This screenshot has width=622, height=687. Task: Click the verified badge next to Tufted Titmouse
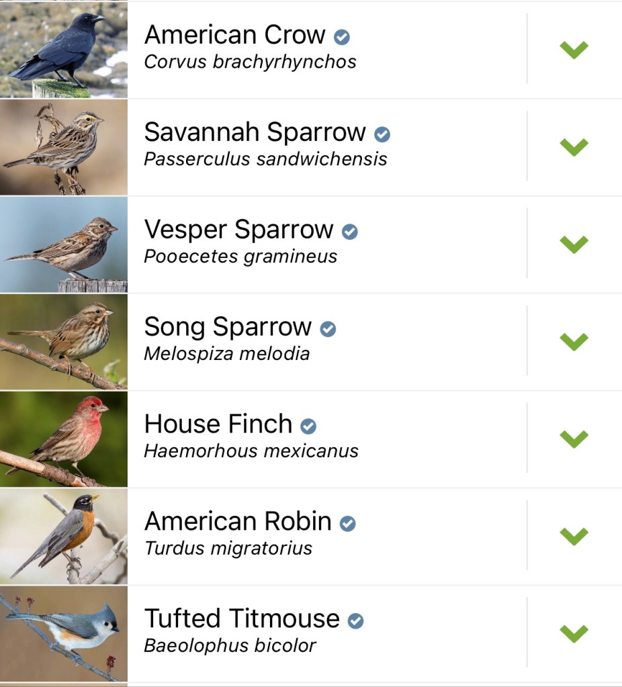coord(356,621)
